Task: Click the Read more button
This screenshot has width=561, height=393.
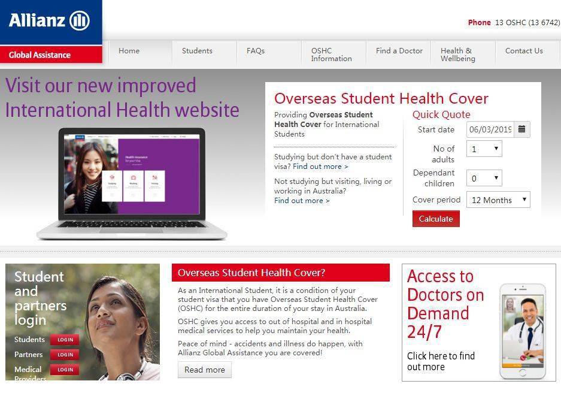Action: tap(205, 370)
